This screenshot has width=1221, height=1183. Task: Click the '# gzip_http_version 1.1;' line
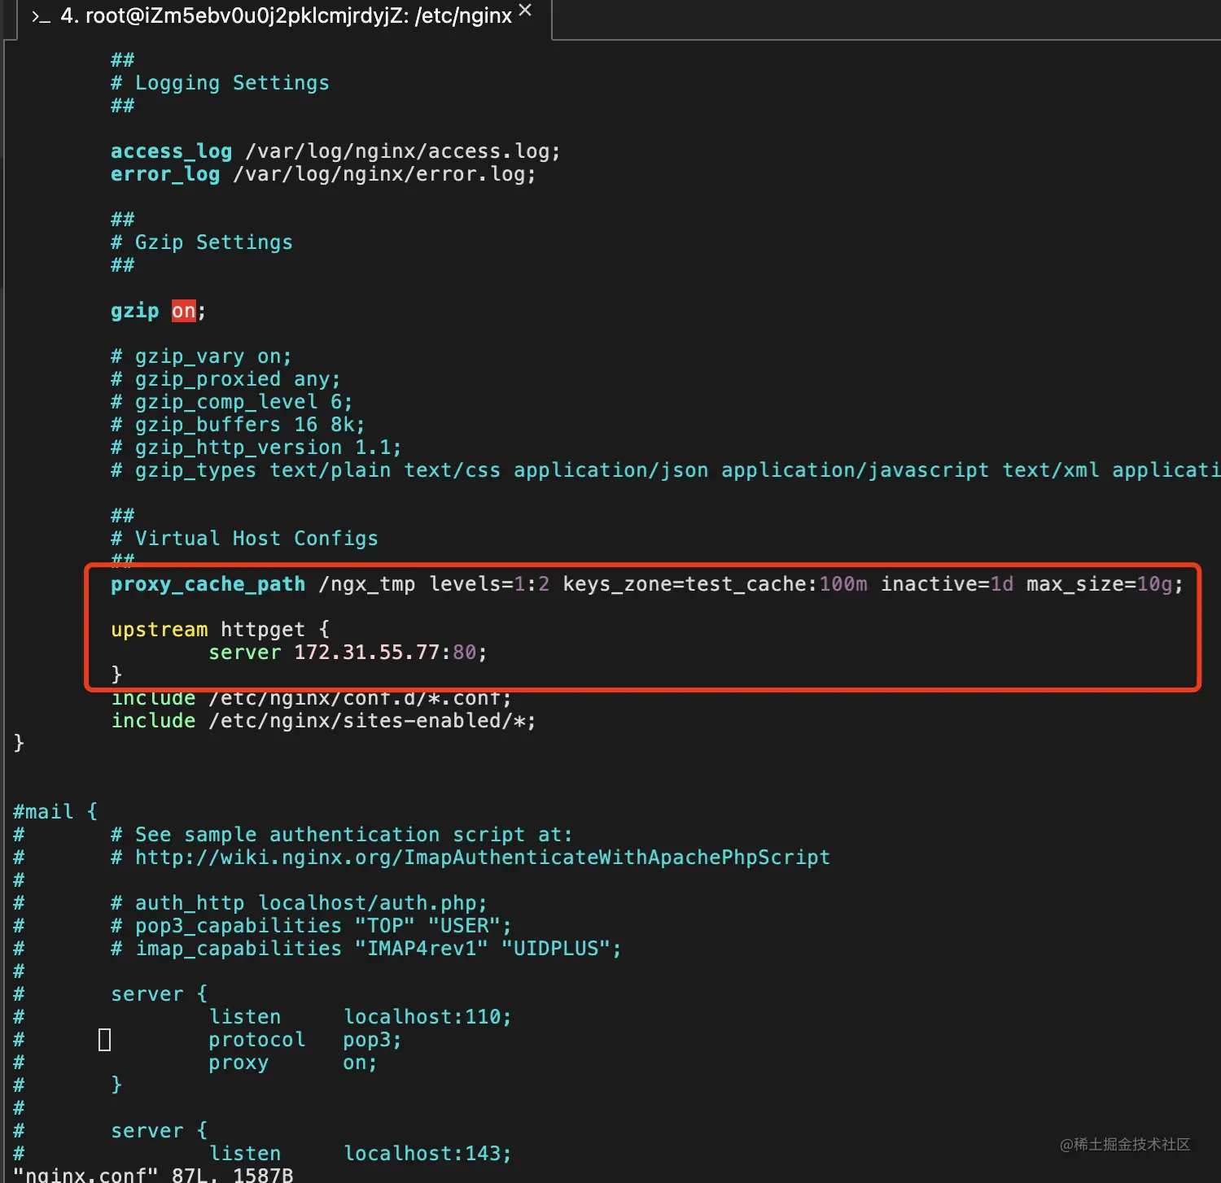(x=256, y=447)
